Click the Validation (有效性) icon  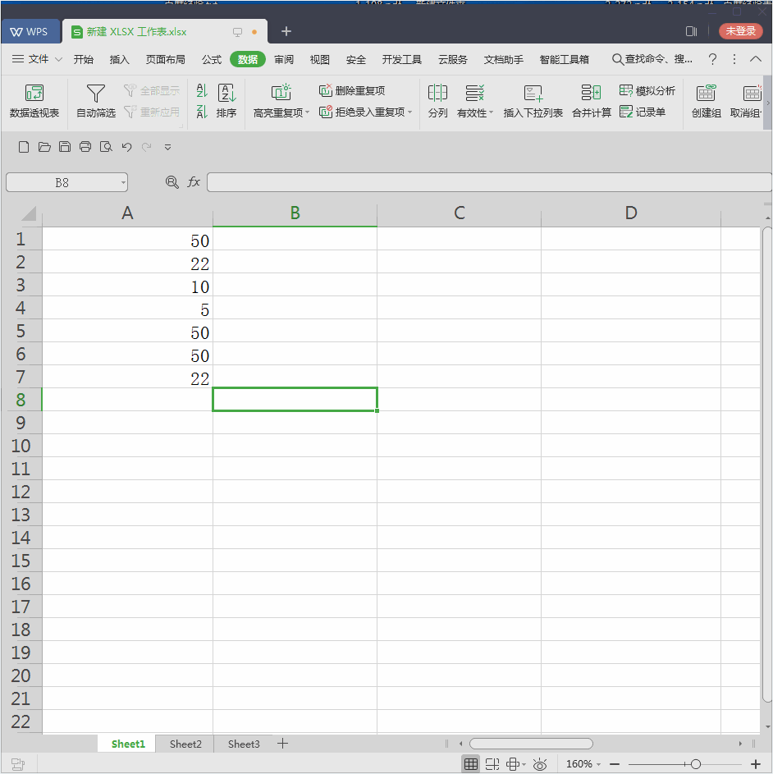pyautogui.click(x=474, y=93)
